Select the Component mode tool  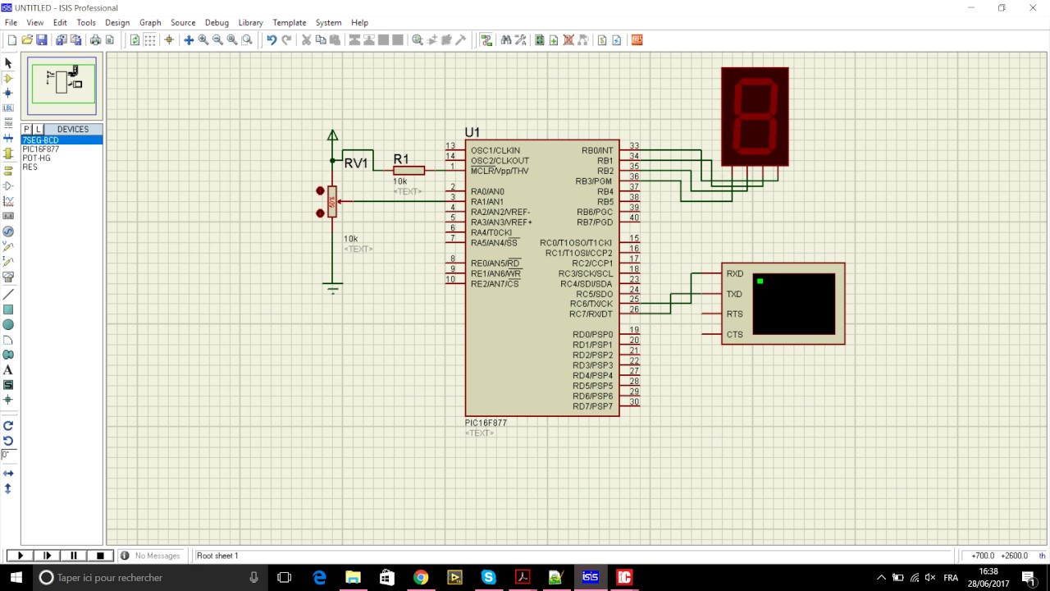[8, 78]
